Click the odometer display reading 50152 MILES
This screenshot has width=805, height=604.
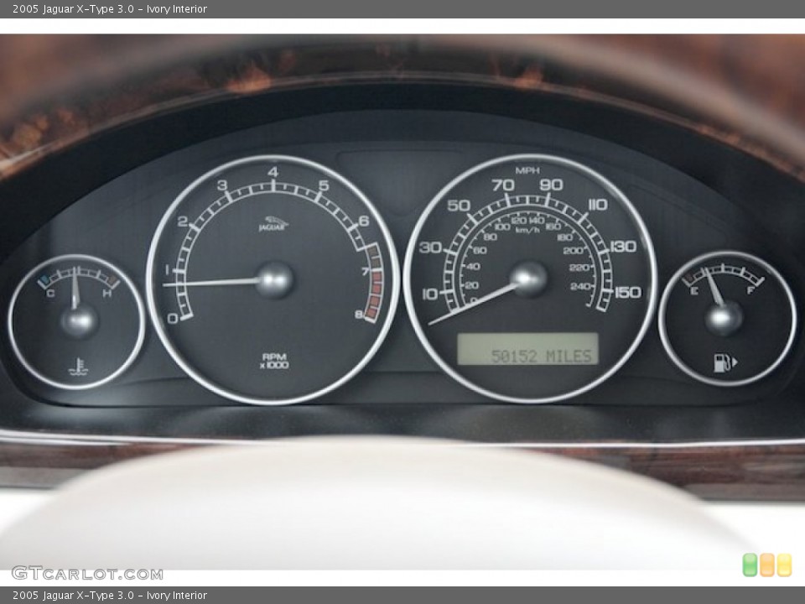click(527, 349)
